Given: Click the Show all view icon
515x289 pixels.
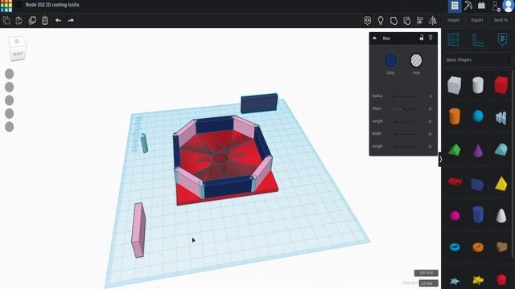Looking at the screenshot, I should [x=368, y=20].
